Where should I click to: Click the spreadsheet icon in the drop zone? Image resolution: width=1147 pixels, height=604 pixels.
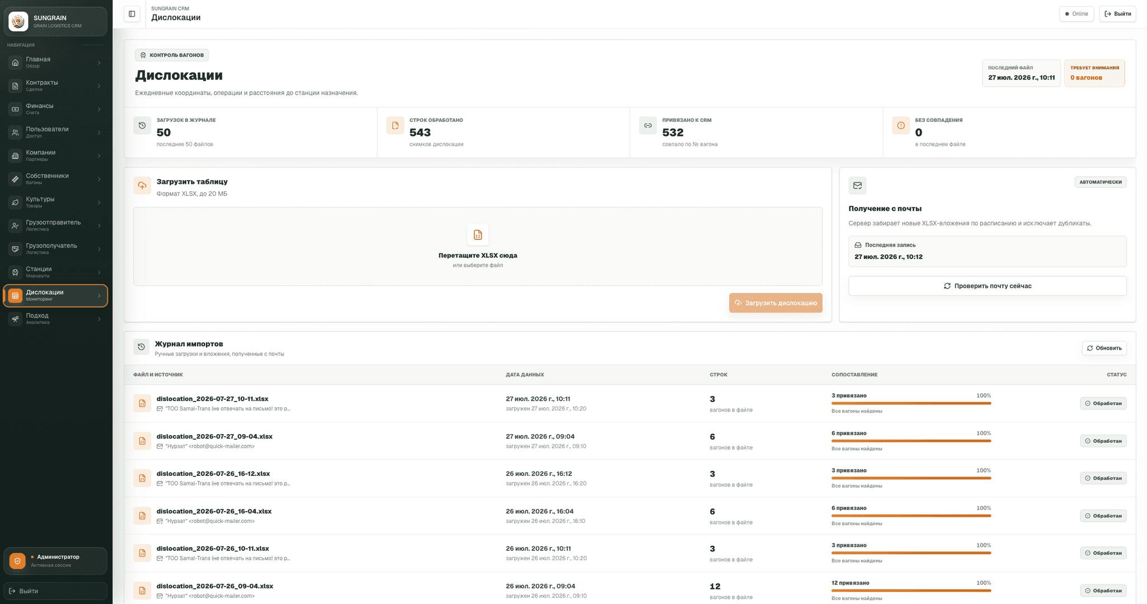click(x=478, y=235)
